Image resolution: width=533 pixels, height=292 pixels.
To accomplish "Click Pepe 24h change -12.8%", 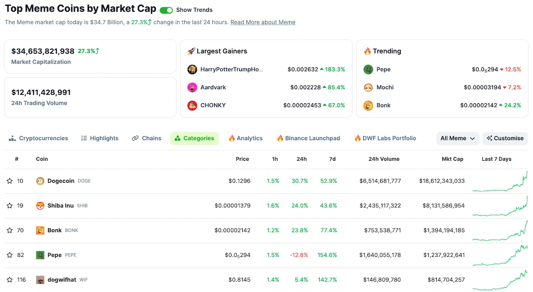I will click(299, 255).
